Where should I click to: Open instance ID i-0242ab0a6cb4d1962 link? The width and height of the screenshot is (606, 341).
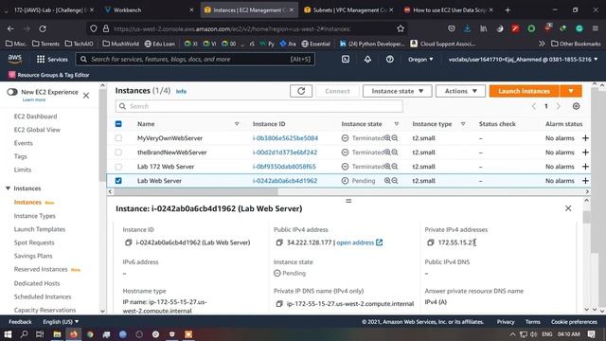click(285, 181)
